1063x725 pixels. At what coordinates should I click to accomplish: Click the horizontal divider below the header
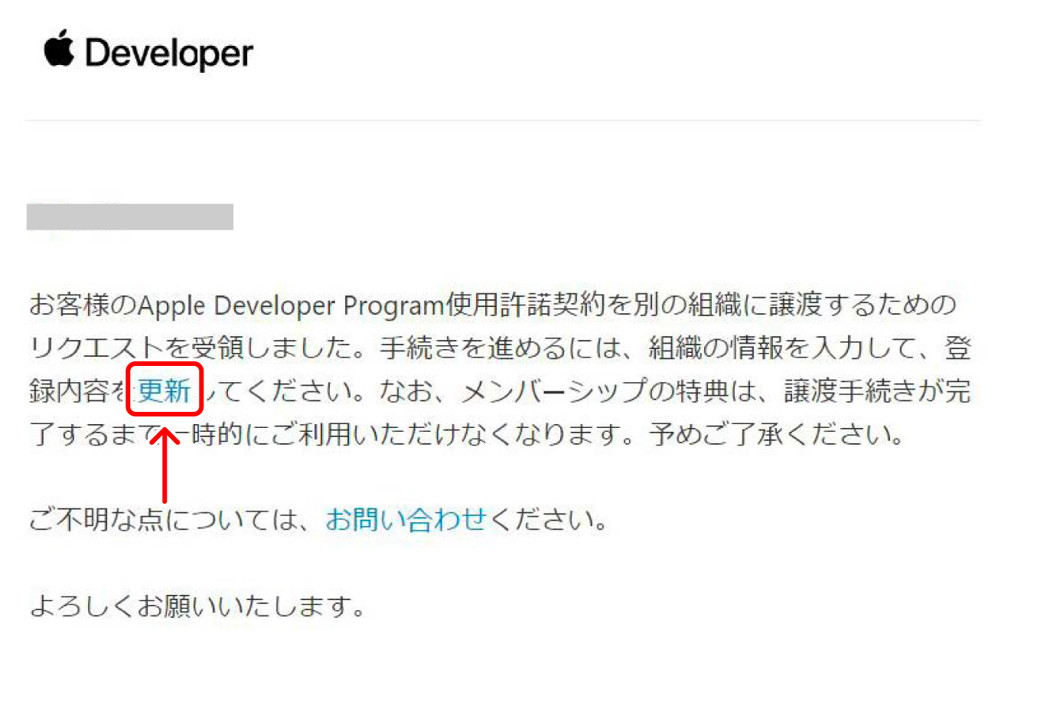tap(503, 120)
